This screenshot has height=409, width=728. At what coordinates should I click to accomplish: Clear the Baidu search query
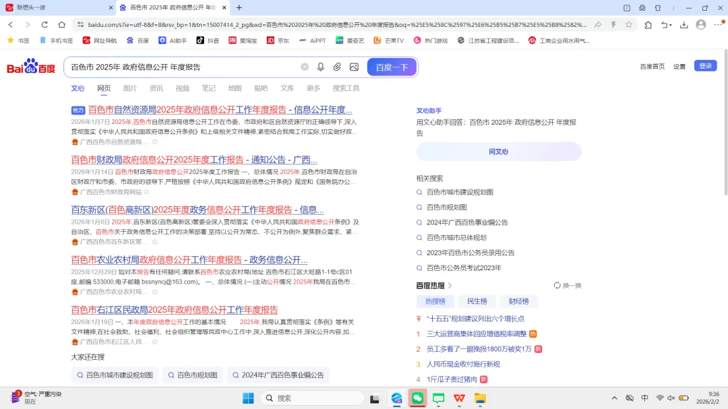pos(305,67)
